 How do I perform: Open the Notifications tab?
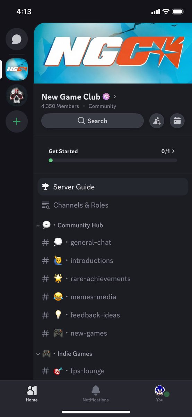(x=96, y=393)
